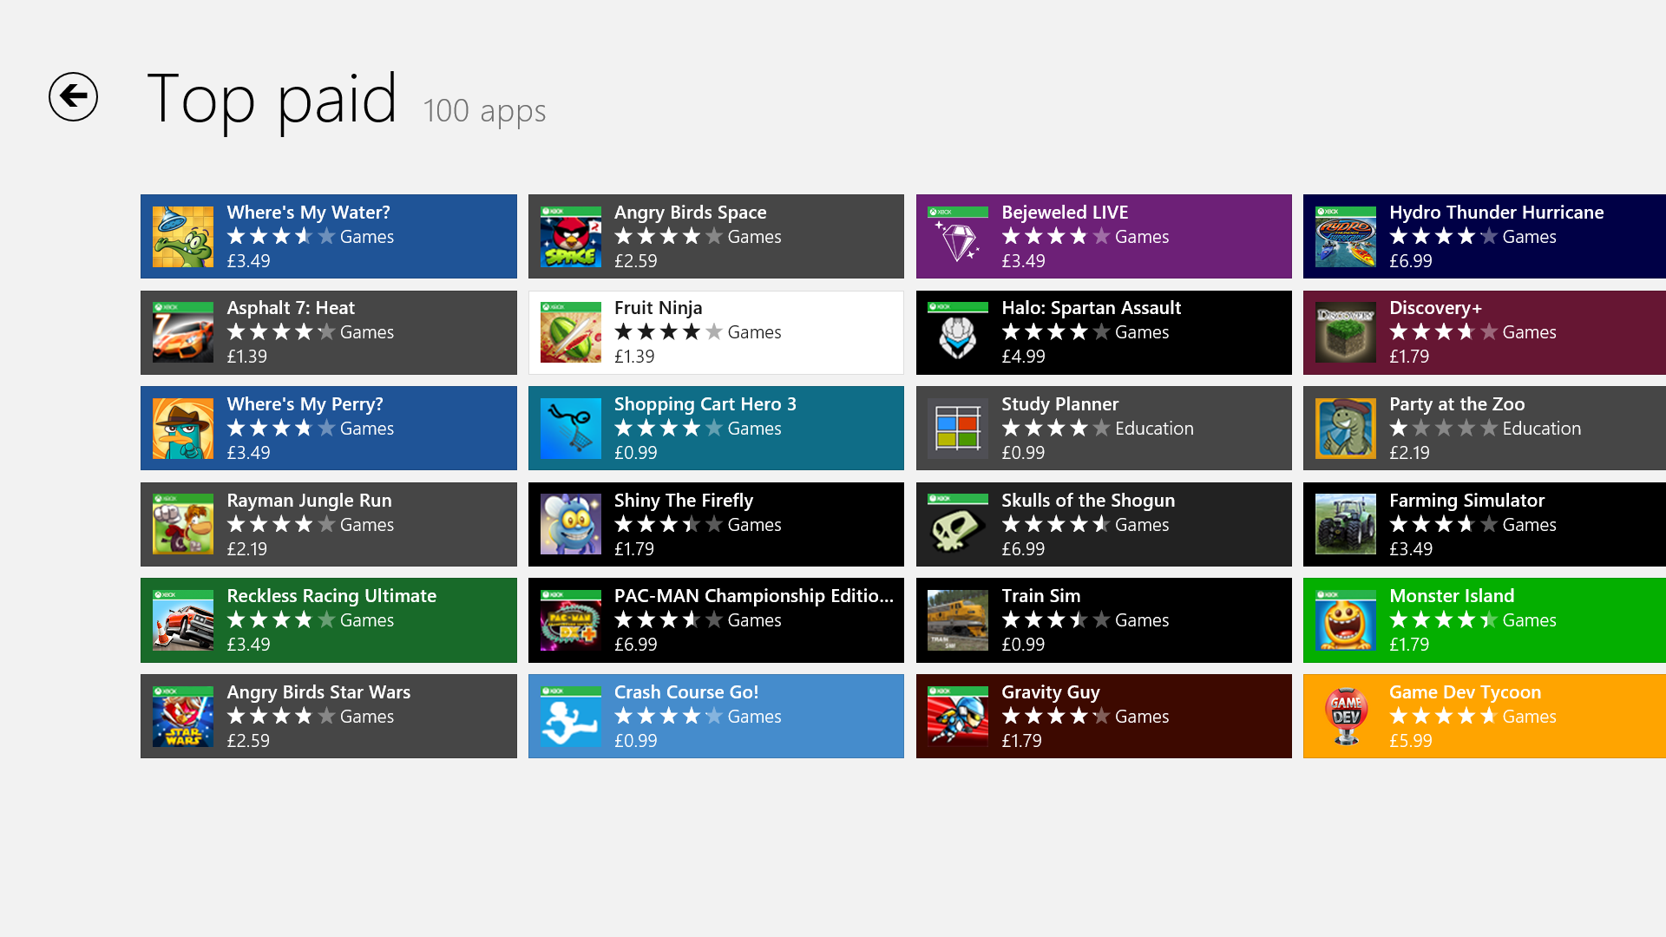Open the Party at the Zoo icon
Screen dimensions: 1666x937
pyautogui.click(x=1346, y=429)
